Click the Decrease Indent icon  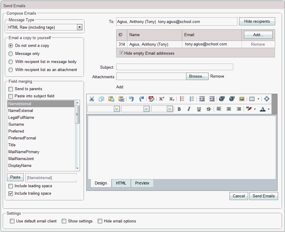coord(212,99)
